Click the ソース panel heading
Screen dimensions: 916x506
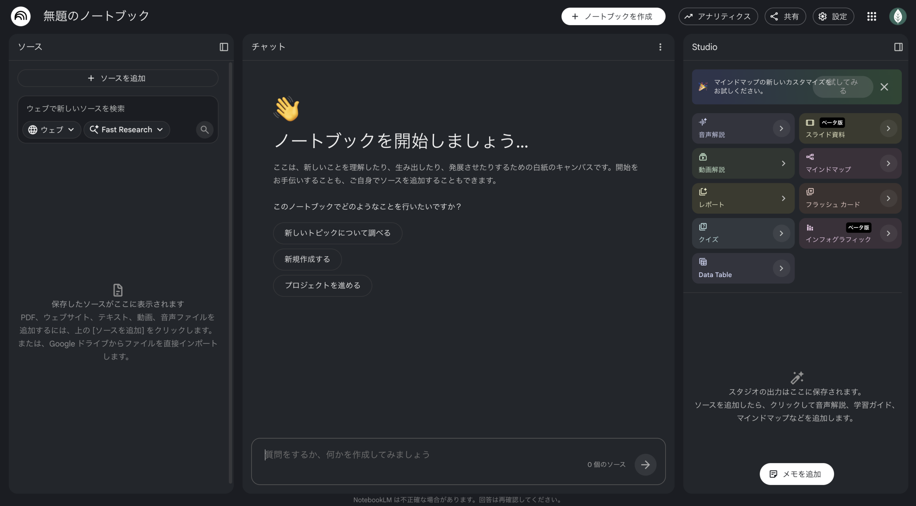click(30, 47)
